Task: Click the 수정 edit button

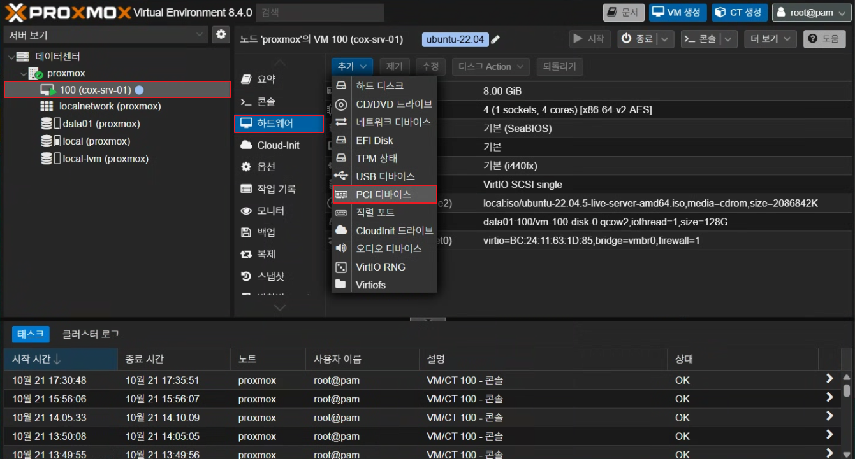Action: pos(430,66)
